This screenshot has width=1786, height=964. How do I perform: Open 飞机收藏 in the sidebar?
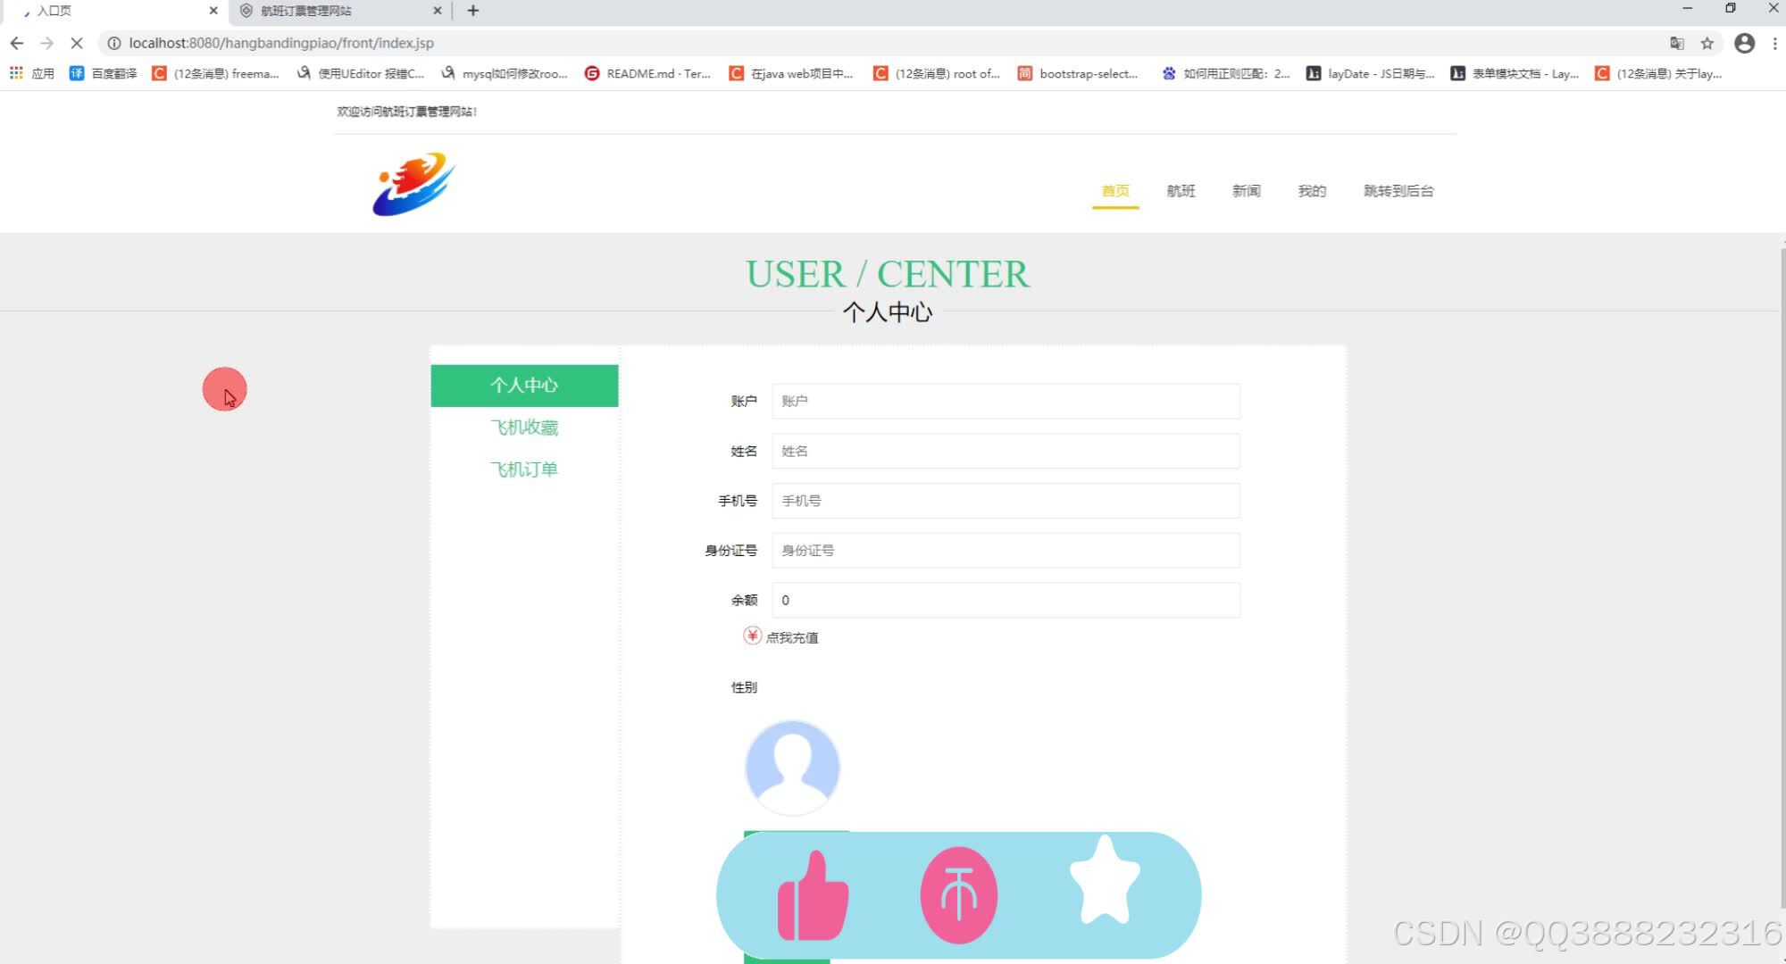click(x=524, y=427)
